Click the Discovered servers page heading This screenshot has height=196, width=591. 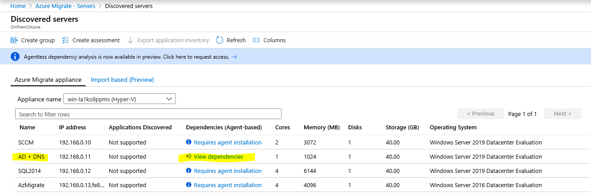44,19
